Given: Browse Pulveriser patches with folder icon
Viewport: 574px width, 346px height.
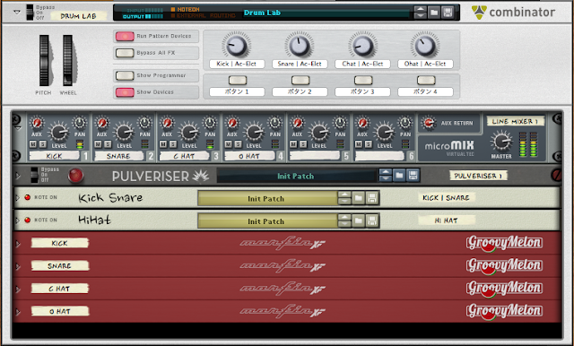Looking at the screenshot, I should pos(399,176).
